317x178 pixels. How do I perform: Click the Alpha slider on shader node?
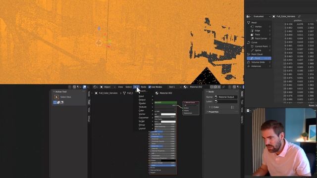pos(163,165)
